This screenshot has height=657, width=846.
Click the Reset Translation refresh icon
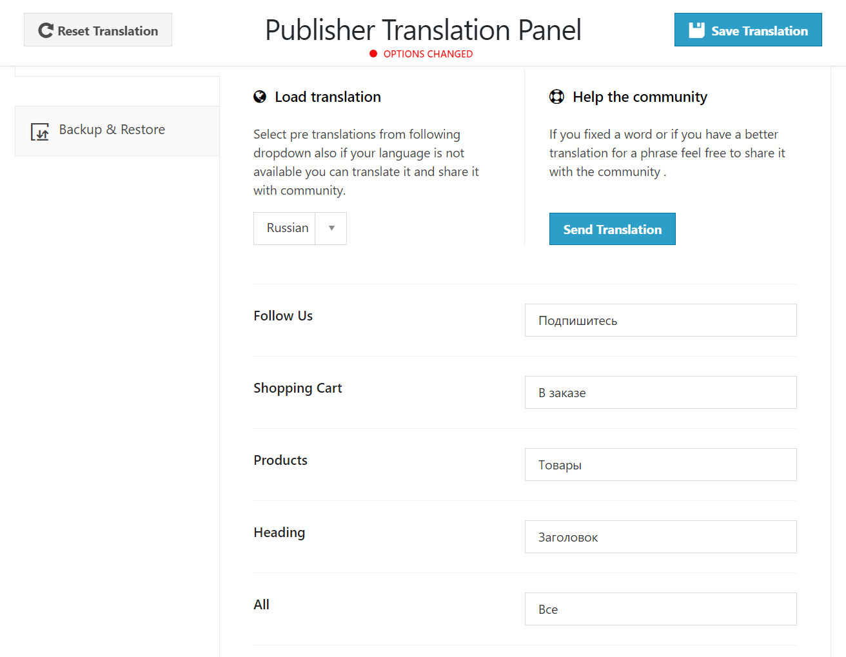pyautogui.click(x=46, y=30)
